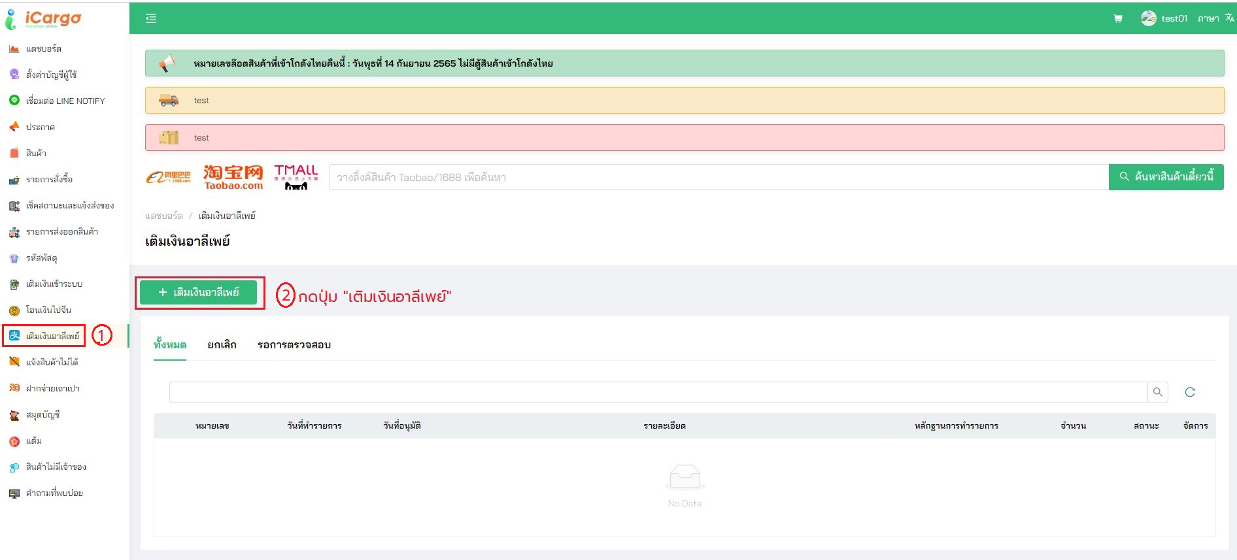The height and width of the screenshot is (560, 1237).
Task: Open ตั้งค่าบัญชีผู้ใช้ menu item
Action: coord(52,74)
